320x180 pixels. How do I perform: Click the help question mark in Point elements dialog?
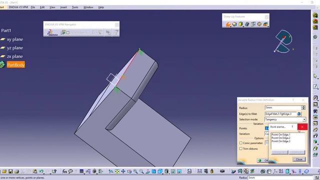(292, 127)
